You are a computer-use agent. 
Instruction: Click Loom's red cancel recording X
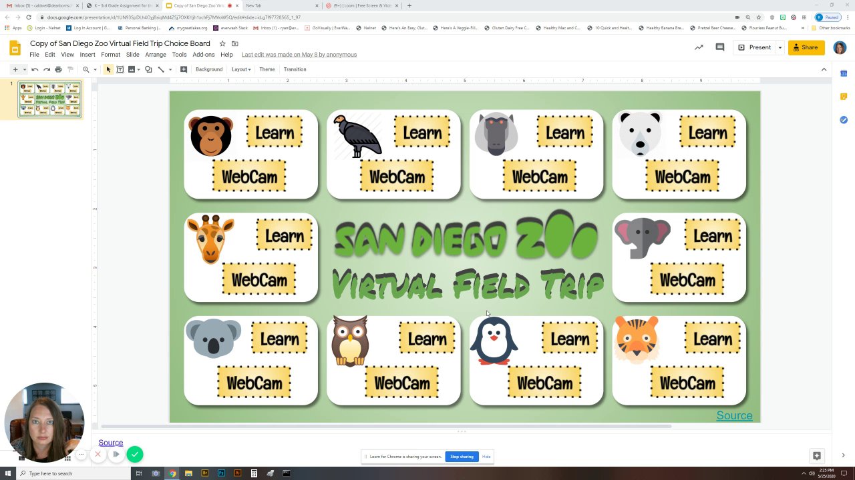pyautogui.click(x=98, y=455)
